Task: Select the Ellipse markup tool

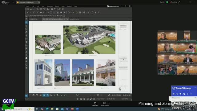Action: [48, 12]
